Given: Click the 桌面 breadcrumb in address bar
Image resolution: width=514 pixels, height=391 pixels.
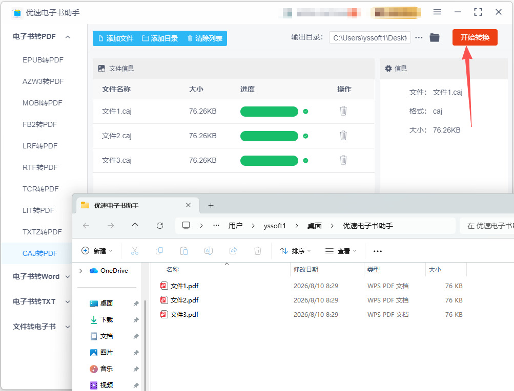Looking at the screenshot, I should [314, 226].
